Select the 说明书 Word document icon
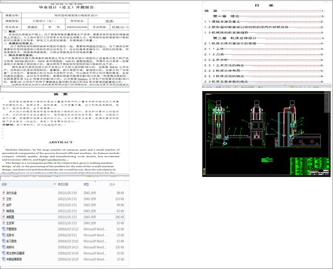The height and width of the screenshot is (269, 333). tap(4, 247)
